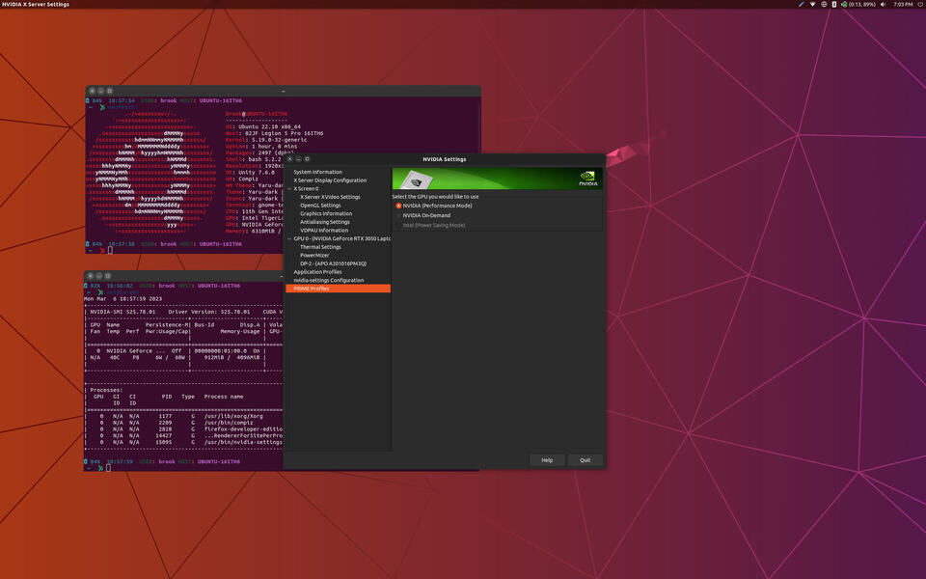Viewport: 926px width, 579px height.
Task: Click '/usr/bin/compiz' process name in nvidia-smi
Action: click(x=229, y=423)
